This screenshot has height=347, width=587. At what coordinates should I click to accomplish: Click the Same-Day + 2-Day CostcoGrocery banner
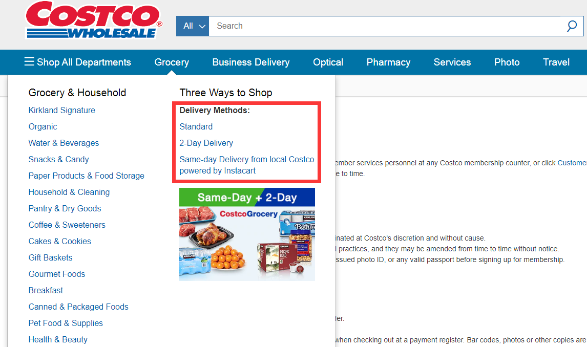247,234
